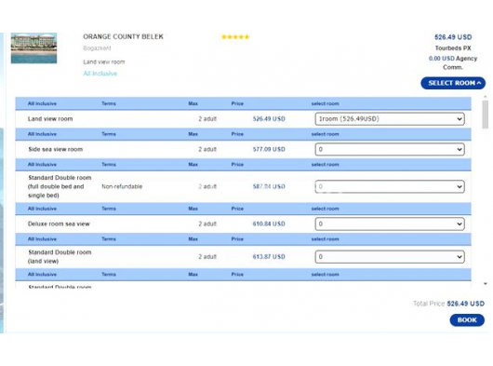Click the scrollbar down arrow of room list
The height and width of the screenshot is (366, 493).
[x=486, y=284]
